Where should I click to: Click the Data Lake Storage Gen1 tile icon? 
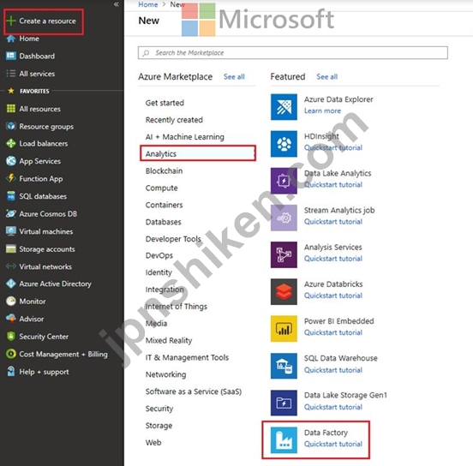284,403
